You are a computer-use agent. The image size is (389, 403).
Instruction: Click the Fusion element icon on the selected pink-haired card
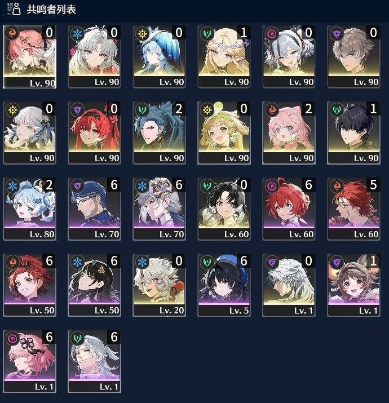pyautogui.click(x=12, y=33)
